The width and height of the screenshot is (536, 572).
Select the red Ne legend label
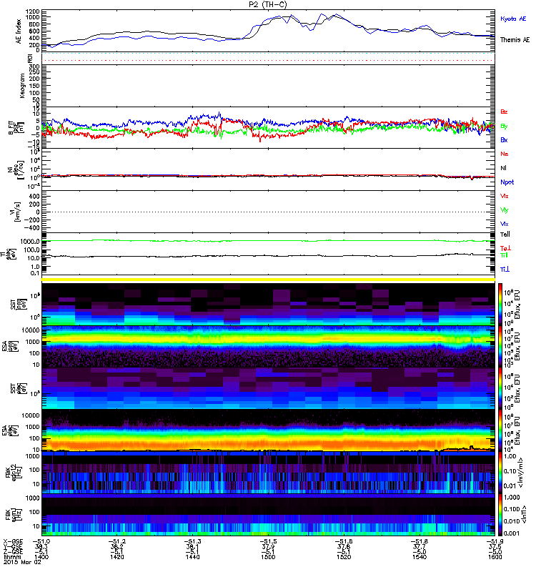click(x=505, y=154)
